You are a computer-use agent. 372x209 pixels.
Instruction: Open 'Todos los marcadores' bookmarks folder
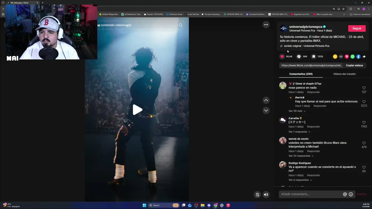tap(360, 14)
